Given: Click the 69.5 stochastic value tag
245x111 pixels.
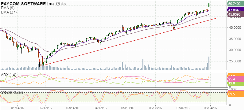Looking at the screenshot, I should (x=235, y=94).
